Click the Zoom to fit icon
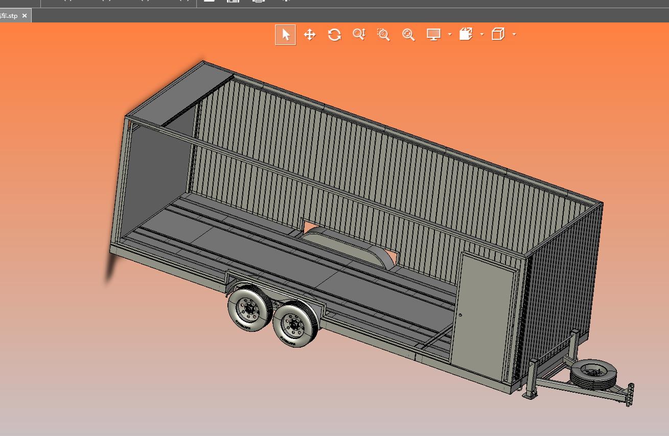The width and height of the screenshot is (669, 436). coord(408,35)
